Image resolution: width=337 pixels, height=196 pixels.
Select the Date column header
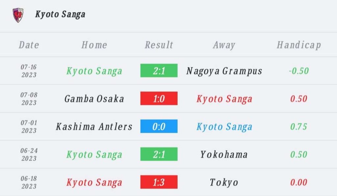pos(29,45)
